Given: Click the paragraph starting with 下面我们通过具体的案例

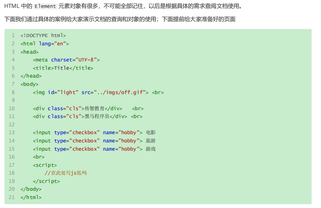Looking at the screenshot, I should [x=120, y=19].
